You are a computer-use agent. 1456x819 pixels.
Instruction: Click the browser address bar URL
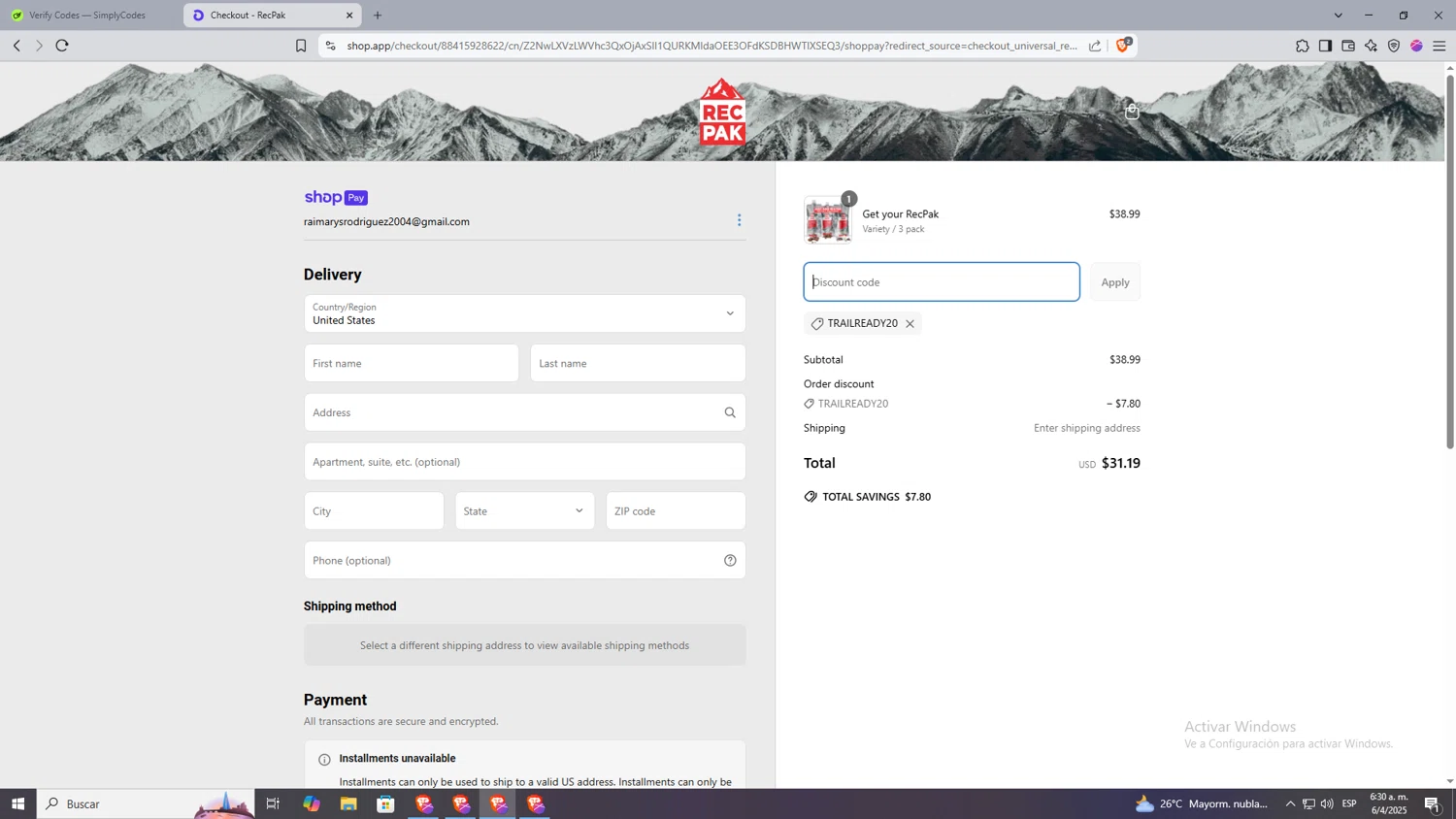coord(712,46)
